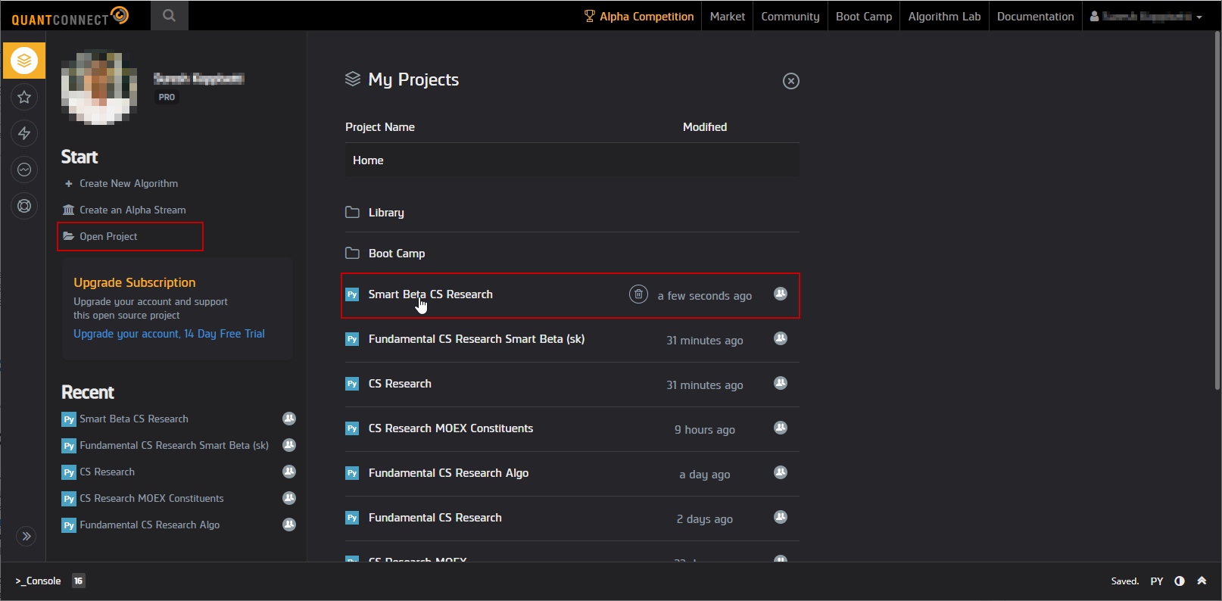Open the user account dropdown menu
The width and height of the screenshot is (1222, 601).
(1146, 16)
